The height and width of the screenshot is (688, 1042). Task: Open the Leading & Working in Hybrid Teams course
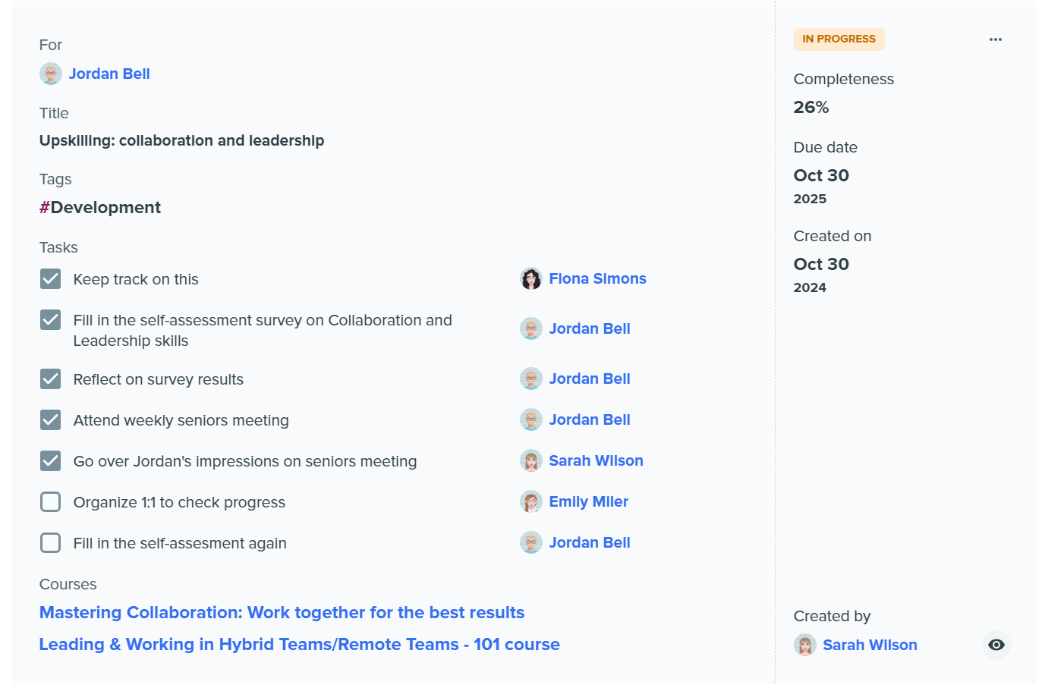[299, 644]
